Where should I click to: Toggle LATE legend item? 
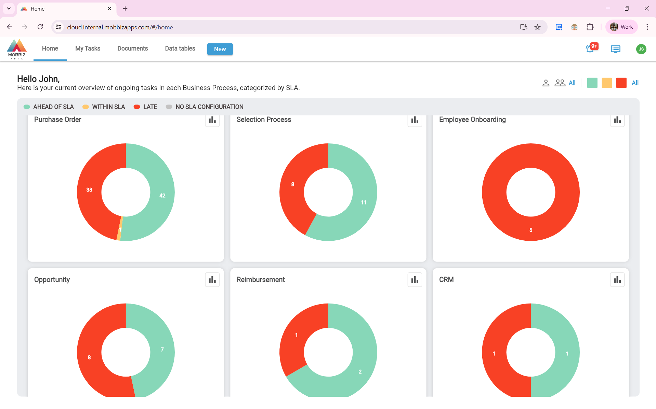coord(145,107)
